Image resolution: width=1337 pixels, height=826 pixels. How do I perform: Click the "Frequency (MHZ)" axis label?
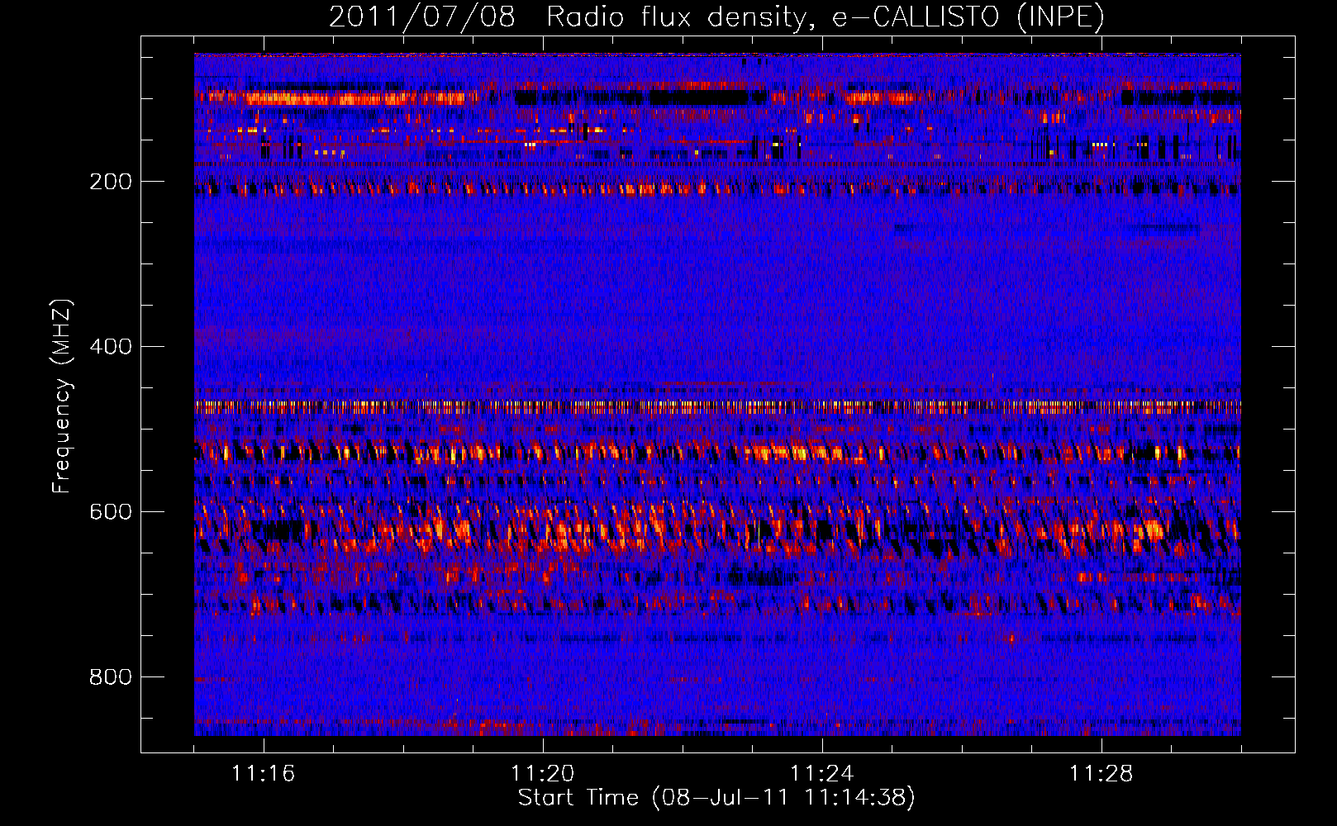point(62,396)
